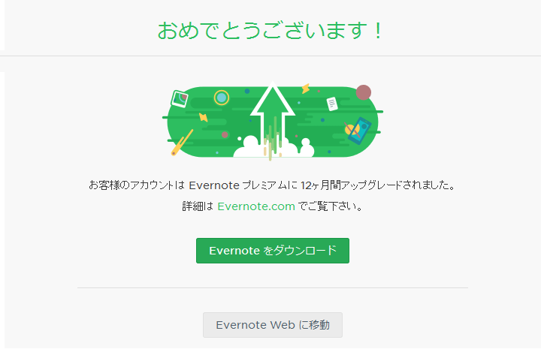
Task: Click the green rocket banner image
Action: tap(273, 121)
